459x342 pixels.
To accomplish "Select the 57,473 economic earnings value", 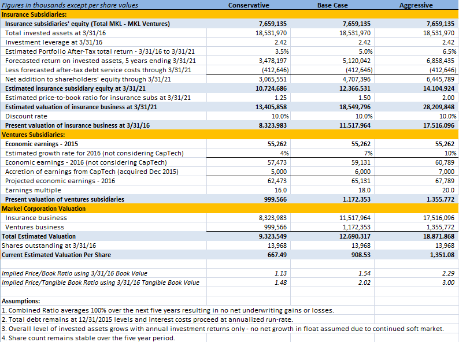I will point(277,162).
